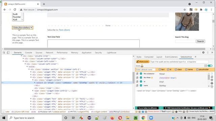
Task: Expand the div with id Text1
Action: [31, 99]
